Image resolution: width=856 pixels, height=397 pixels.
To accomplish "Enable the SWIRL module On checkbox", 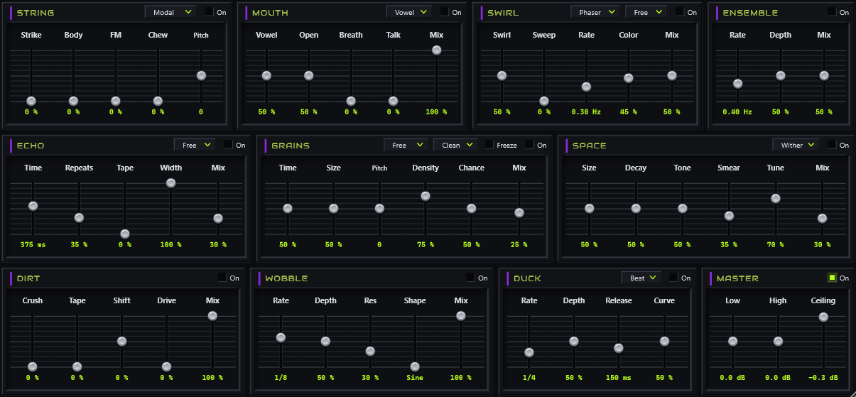I will pyautogui.click(x=680, y=12).
